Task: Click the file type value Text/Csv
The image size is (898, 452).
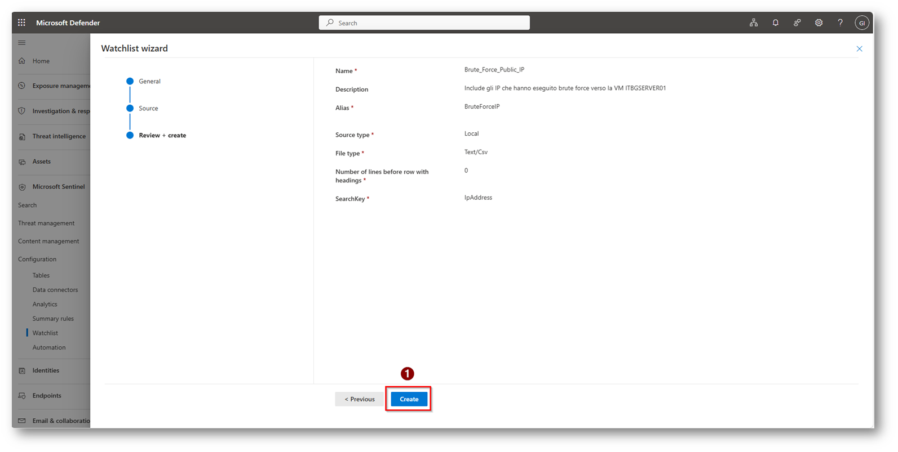Action: point(476,152)
